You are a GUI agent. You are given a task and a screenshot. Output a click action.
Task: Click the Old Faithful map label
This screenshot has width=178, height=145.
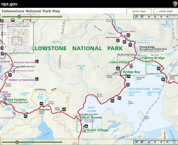pos(17,100)
